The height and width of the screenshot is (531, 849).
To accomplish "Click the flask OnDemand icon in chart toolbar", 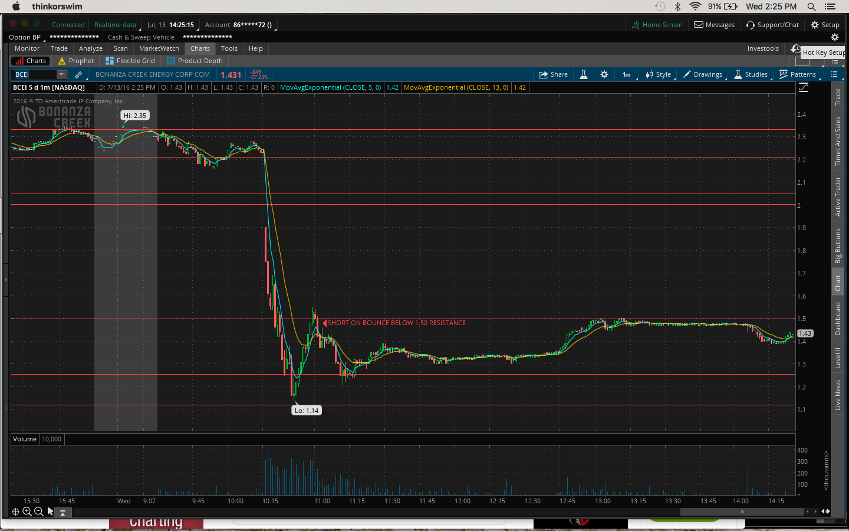I will pos(584,74).
